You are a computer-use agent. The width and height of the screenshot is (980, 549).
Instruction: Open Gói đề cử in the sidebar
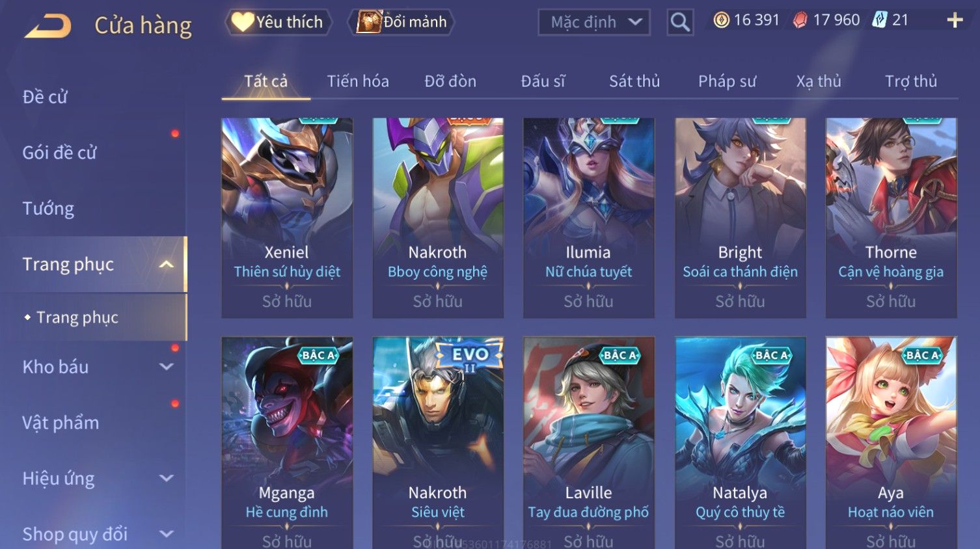click(x=59, y=153)
